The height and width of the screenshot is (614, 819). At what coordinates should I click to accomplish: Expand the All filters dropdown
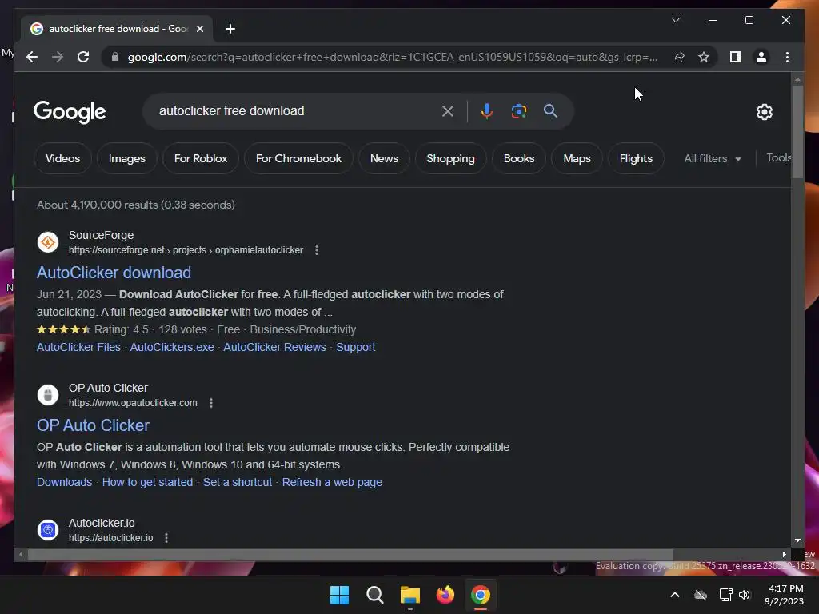(x=713, y=158)
